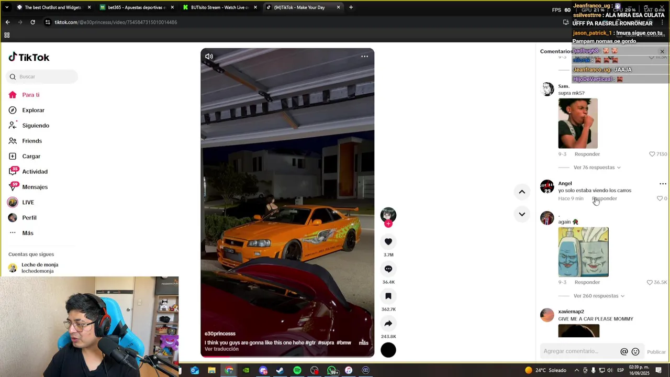Open options for Angel's comment
This screenshot has width=670, height=377.
tap(663, 184)
